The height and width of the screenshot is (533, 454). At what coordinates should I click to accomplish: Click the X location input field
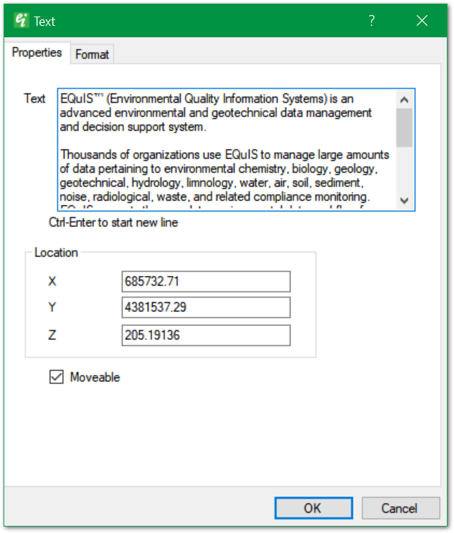click(206, 281)
